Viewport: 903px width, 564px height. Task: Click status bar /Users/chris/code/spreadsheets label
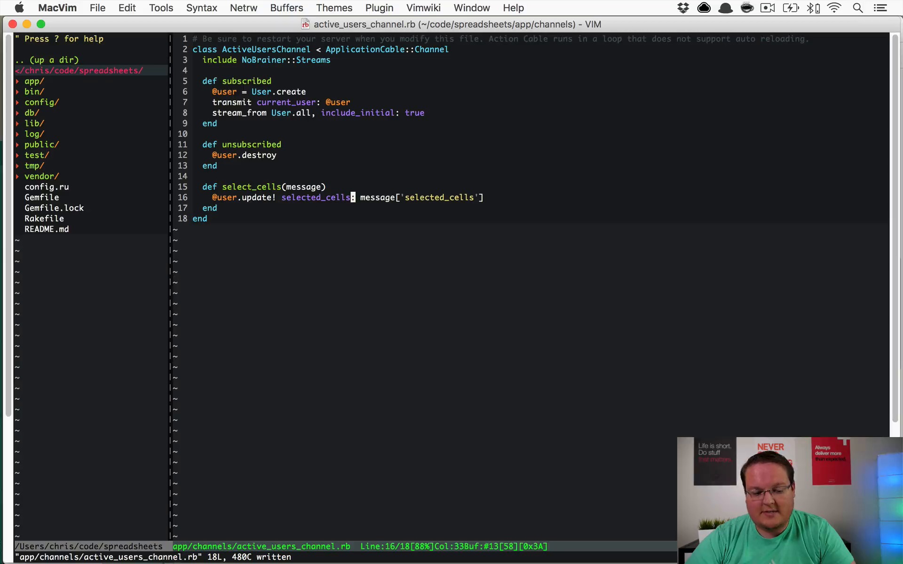tap(89, 547)
